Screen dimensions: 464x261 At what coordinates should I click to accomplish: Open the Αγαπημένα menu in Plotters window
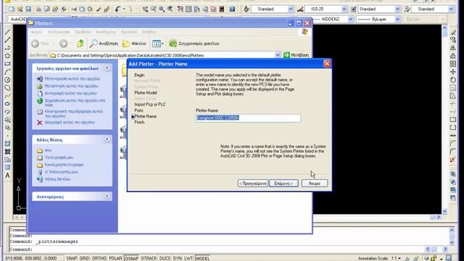click(x=106, y=32)
